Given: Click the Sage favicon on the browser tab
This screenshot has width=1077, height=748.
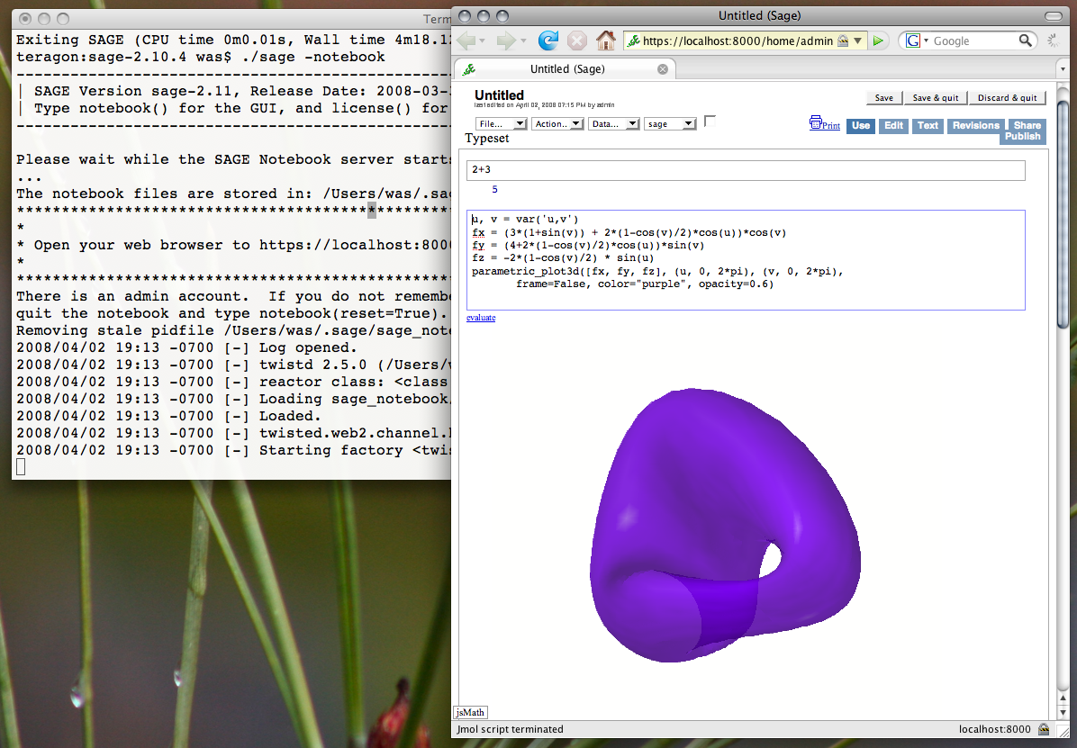Looking at the screenshot, I should pyautogui.click(x=469, y=69).
